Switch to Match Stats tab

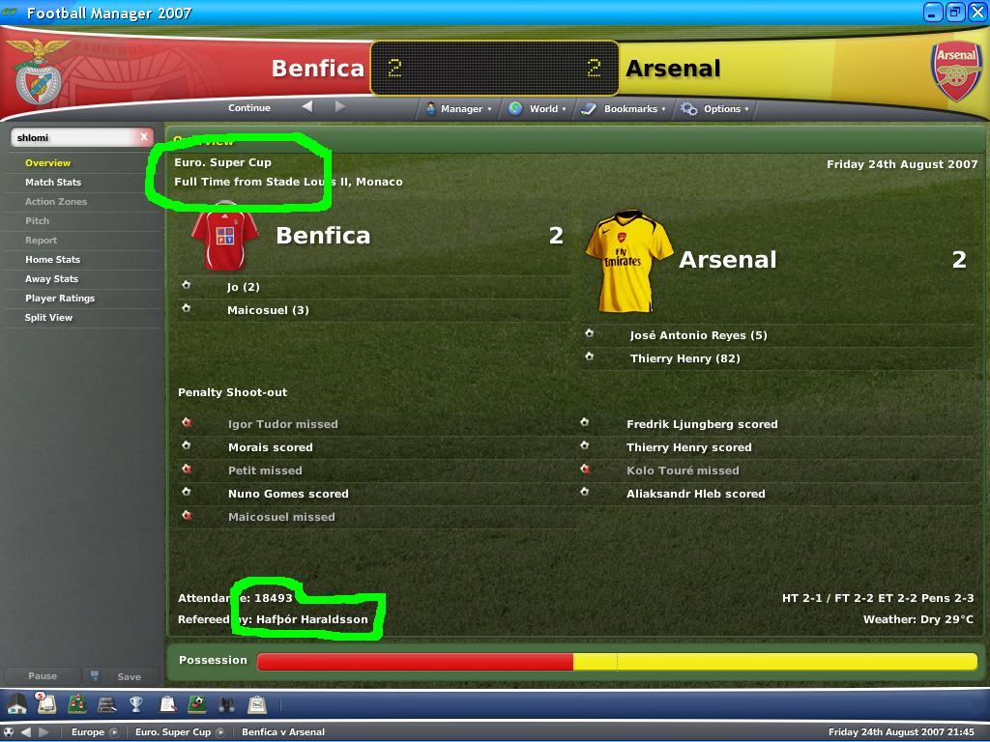tap(53, 182)
